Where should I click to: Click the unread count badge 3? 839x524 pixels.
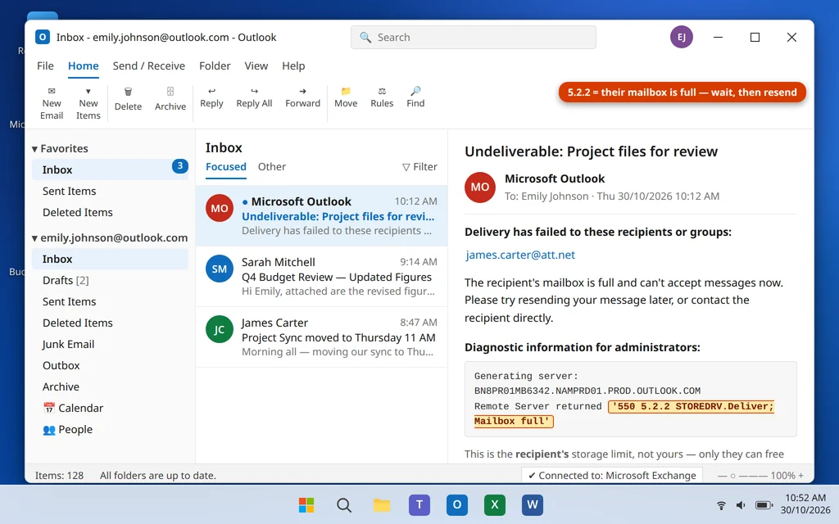(179, 165)
